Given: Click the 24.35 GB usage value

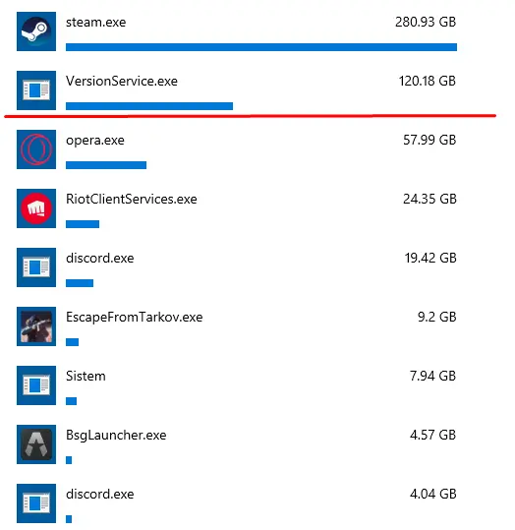Looking at the screenshot, I should click(429, 199).
